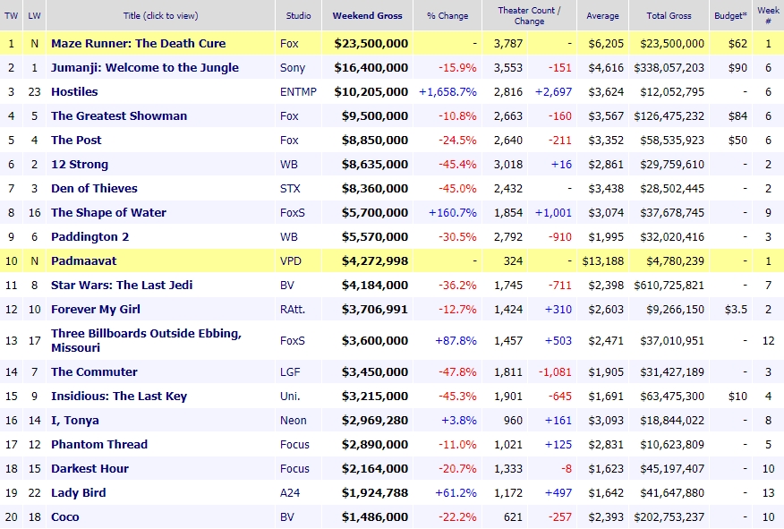Select the $10,205,000 weekend gross
The width and height of the screenshot is (784, 529).
pos(371,91)
